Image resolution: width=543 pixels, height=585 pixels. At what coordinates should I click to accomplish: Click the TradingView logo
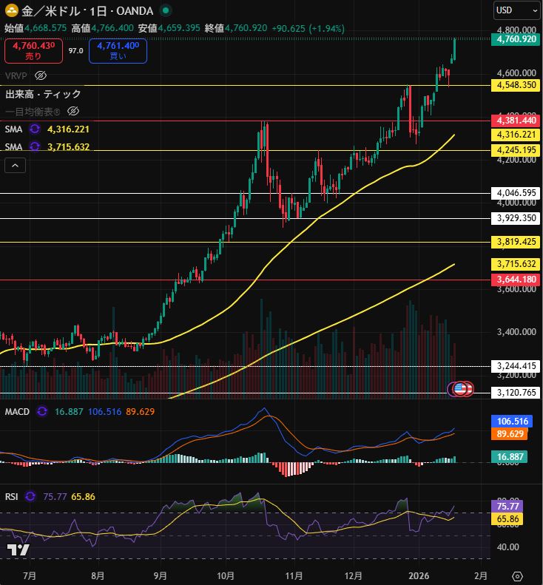pyautogui.click(x=18, y=550)
